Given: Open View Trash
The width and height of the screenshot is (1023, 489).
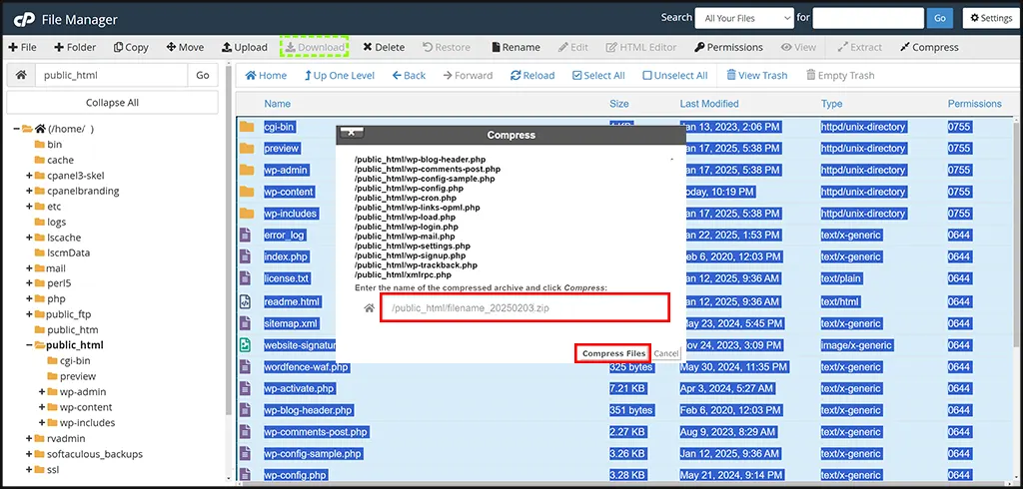Looking at the screenshot, I should (757, 75).
